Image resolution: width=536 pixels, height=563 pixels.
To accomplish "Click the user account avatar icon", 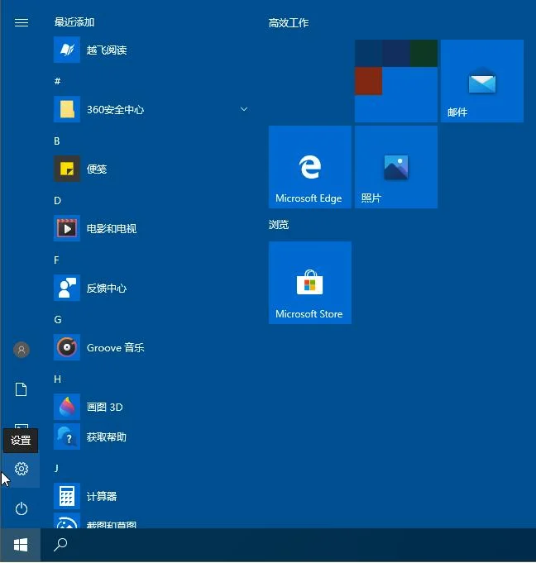I will [22, 350].
